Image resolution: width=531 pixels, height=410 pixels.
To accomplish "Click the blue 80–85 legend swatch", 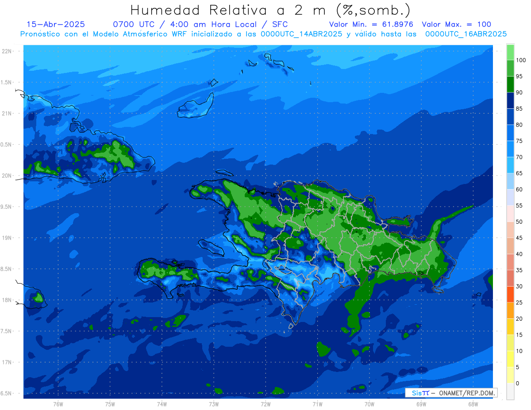I will (x=510, y=117).
